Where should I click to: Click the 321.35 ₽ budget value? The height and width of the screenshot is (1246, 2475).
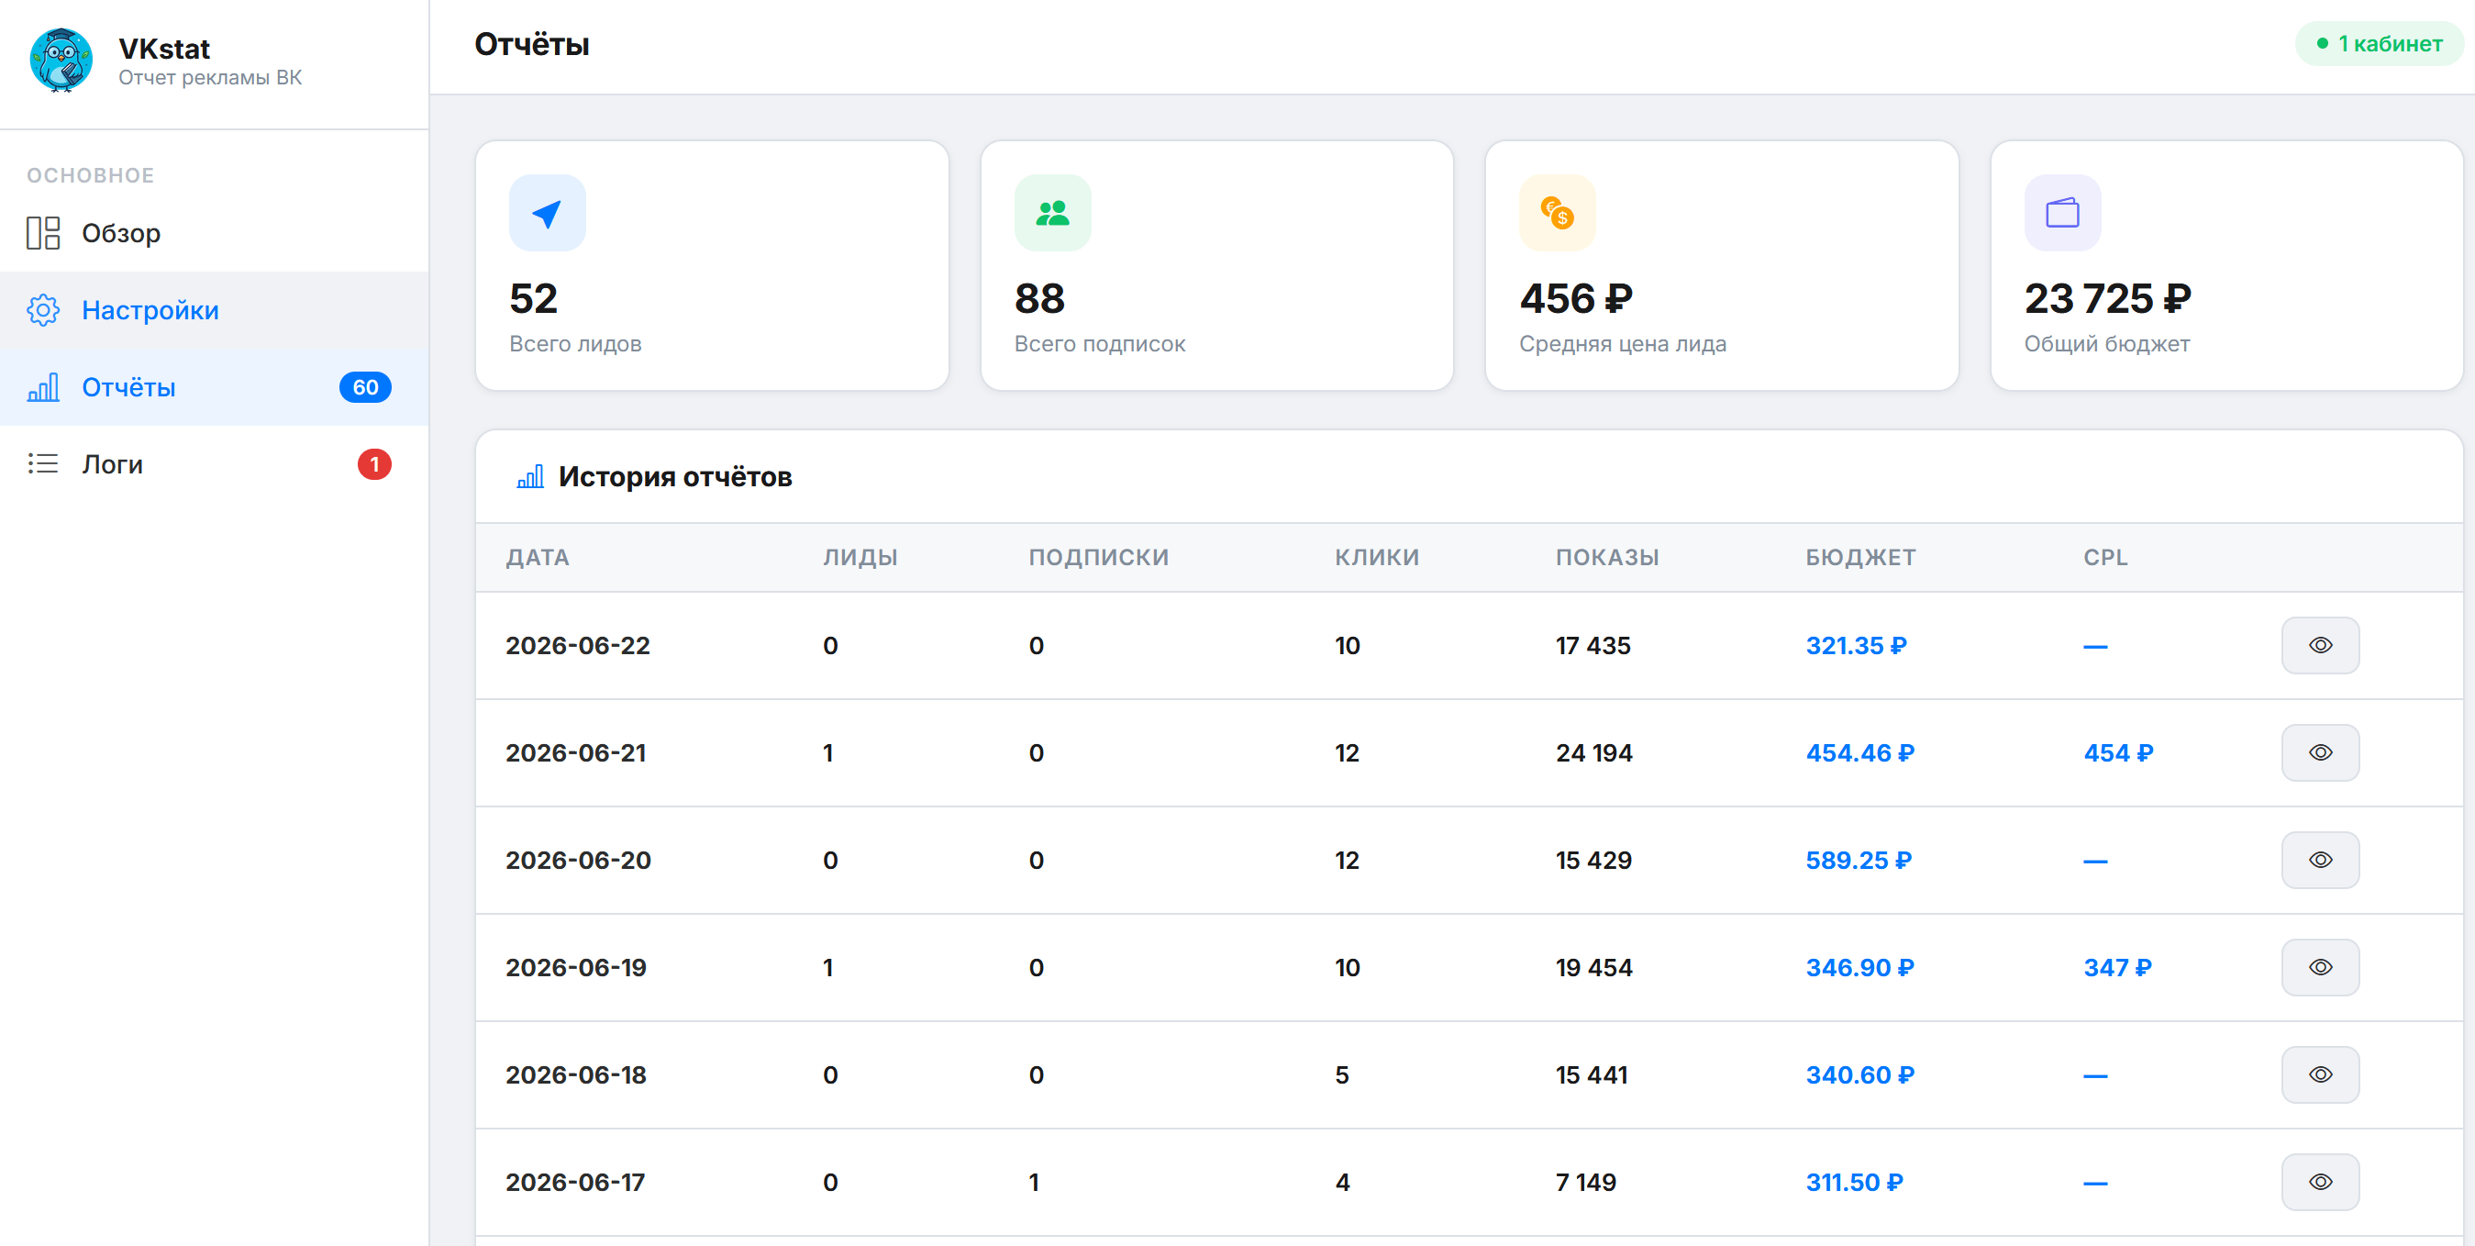click(x=1855, y=646)
